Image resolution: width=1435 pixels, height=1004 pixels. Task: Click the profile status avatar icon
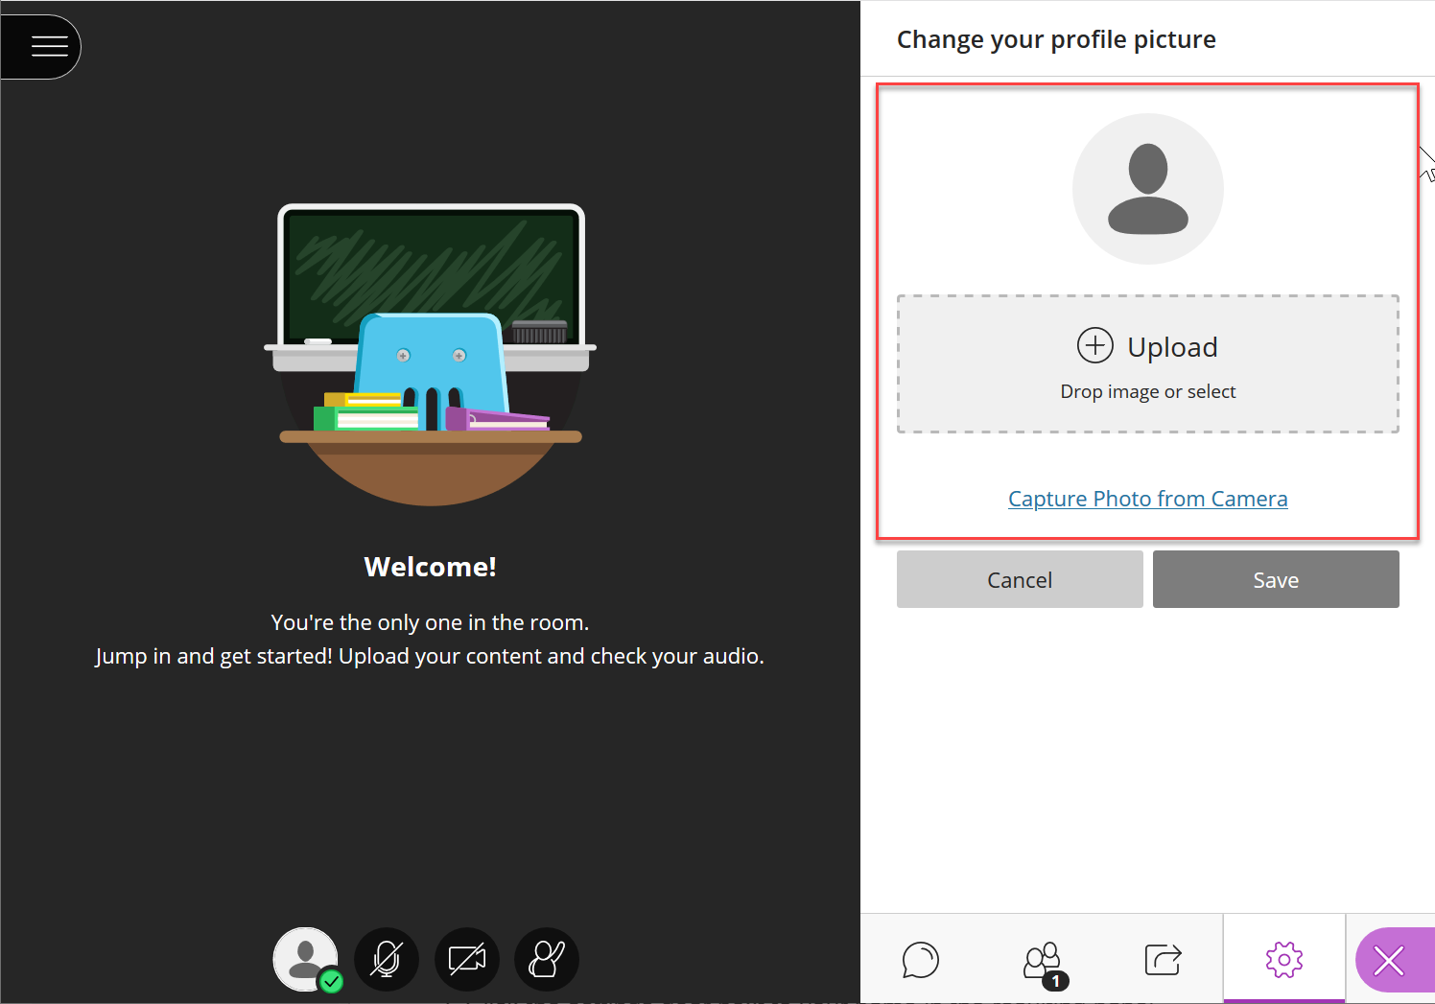[306, 959]
